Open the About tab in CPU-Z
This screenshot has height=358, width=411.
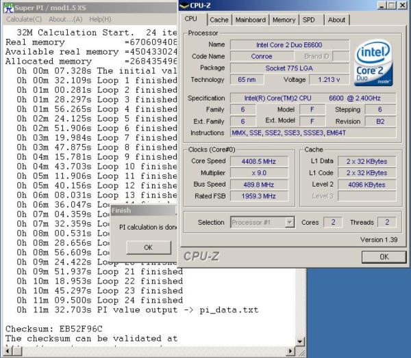click(x=336, y=20)
